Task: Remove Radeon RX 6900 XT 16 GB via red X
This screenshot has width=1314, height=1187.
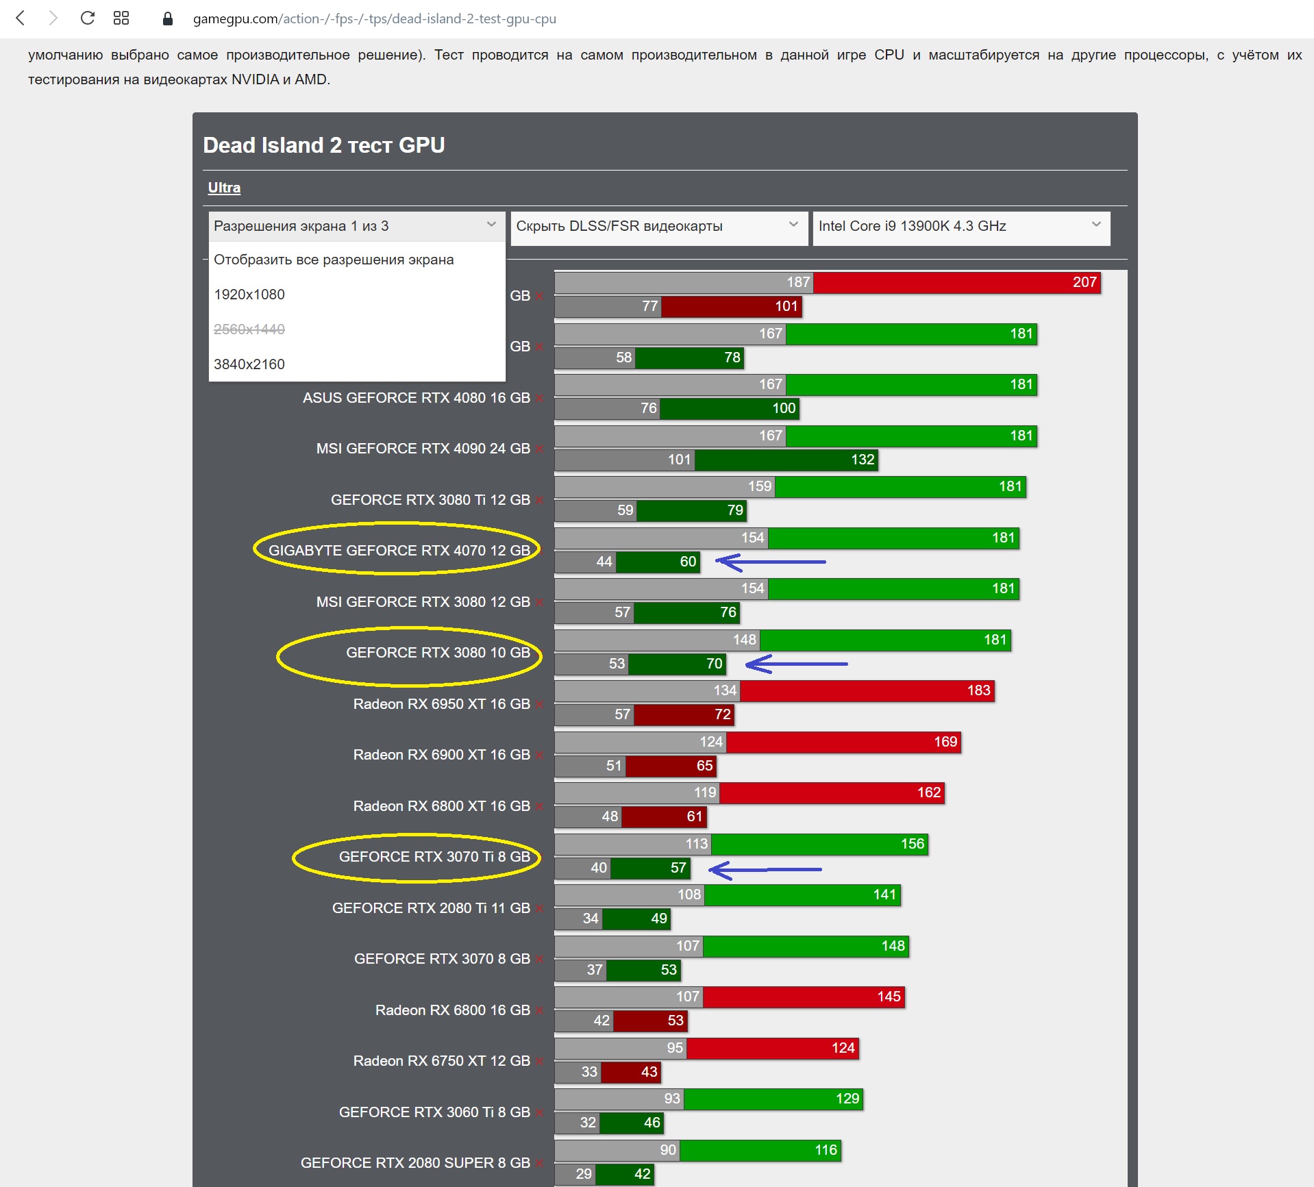Action: (540, 755)
